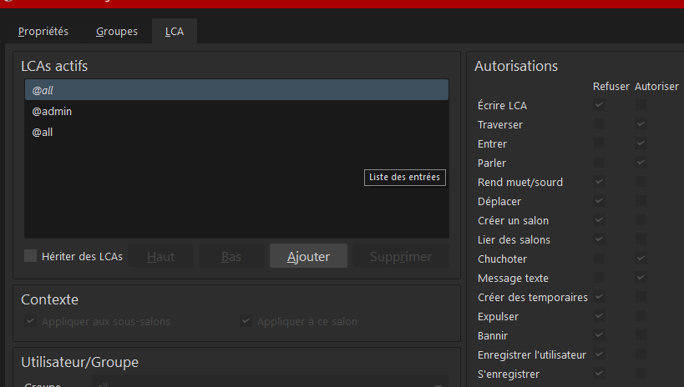Click the Supprimer button
Screen dimensions: 684x387
click(401, 256)
